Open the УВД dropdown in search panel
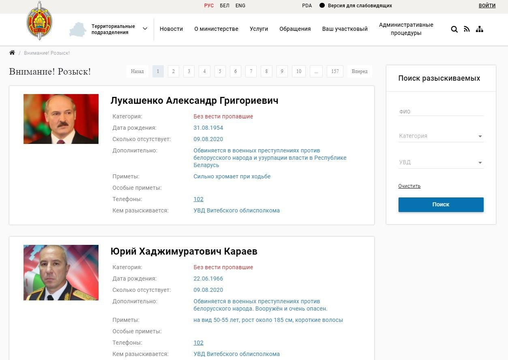 [x=440, y=162]
